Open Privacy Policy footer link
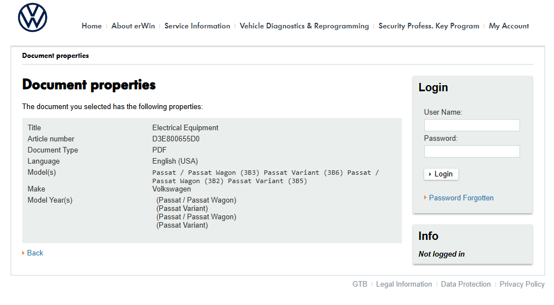Image resolution: width=554 pixels, height=305 pixels. coord(522,284)
